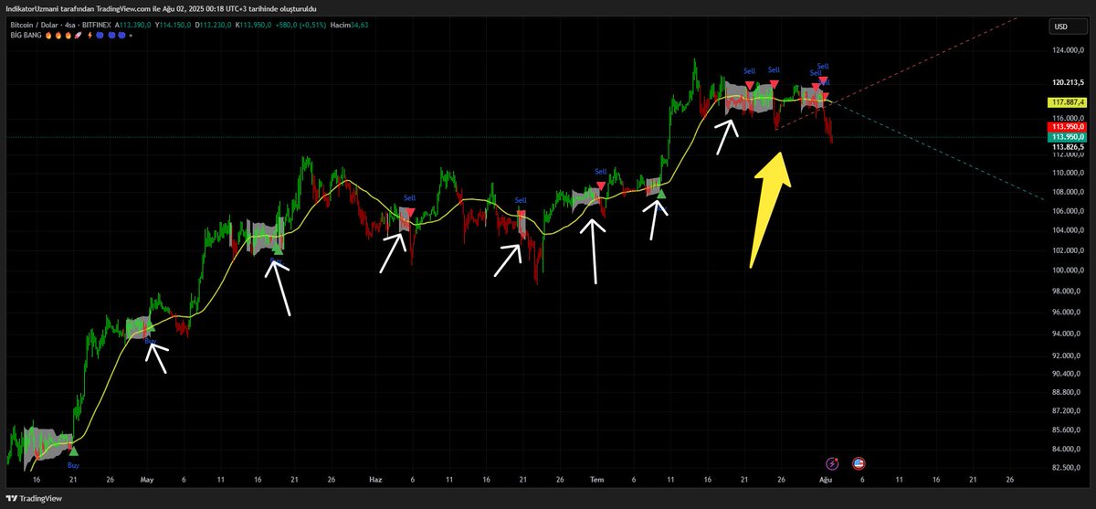Click the green 113.950,0 price label
Image resolution: width=1096 pixels, height=509 pixels.
[1068, 137]
